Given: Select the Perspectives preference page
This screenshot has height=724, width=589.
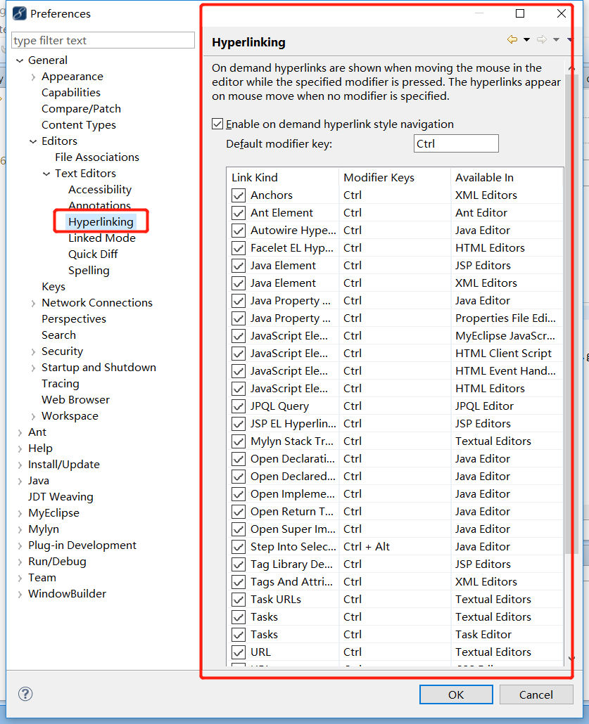Looking at the screenshot, I should 73,318.
